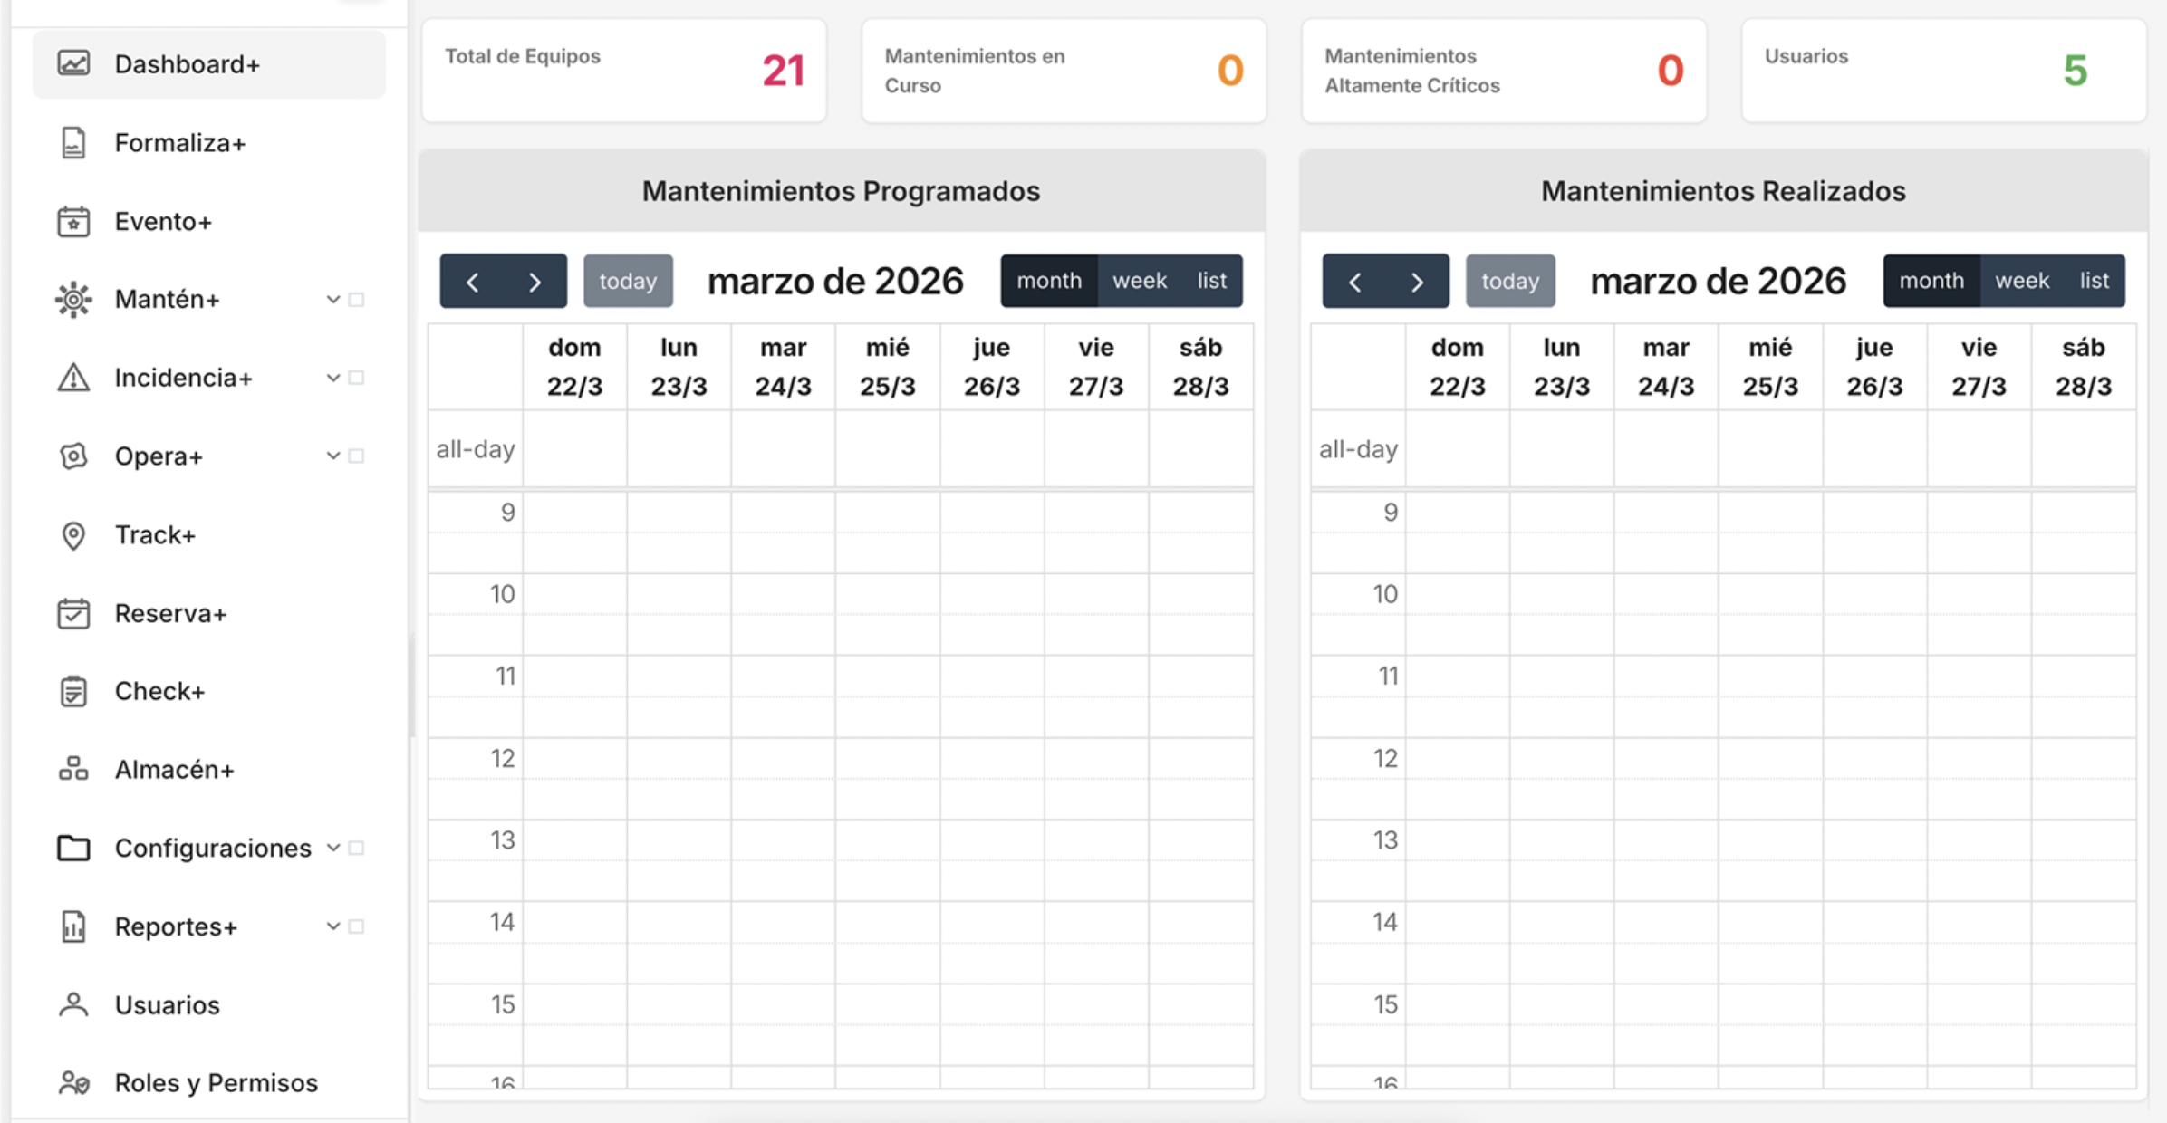Toggle the small box beside Reportes+
The width and height of the screenshot is (2167, 1123).
(357, 926)
